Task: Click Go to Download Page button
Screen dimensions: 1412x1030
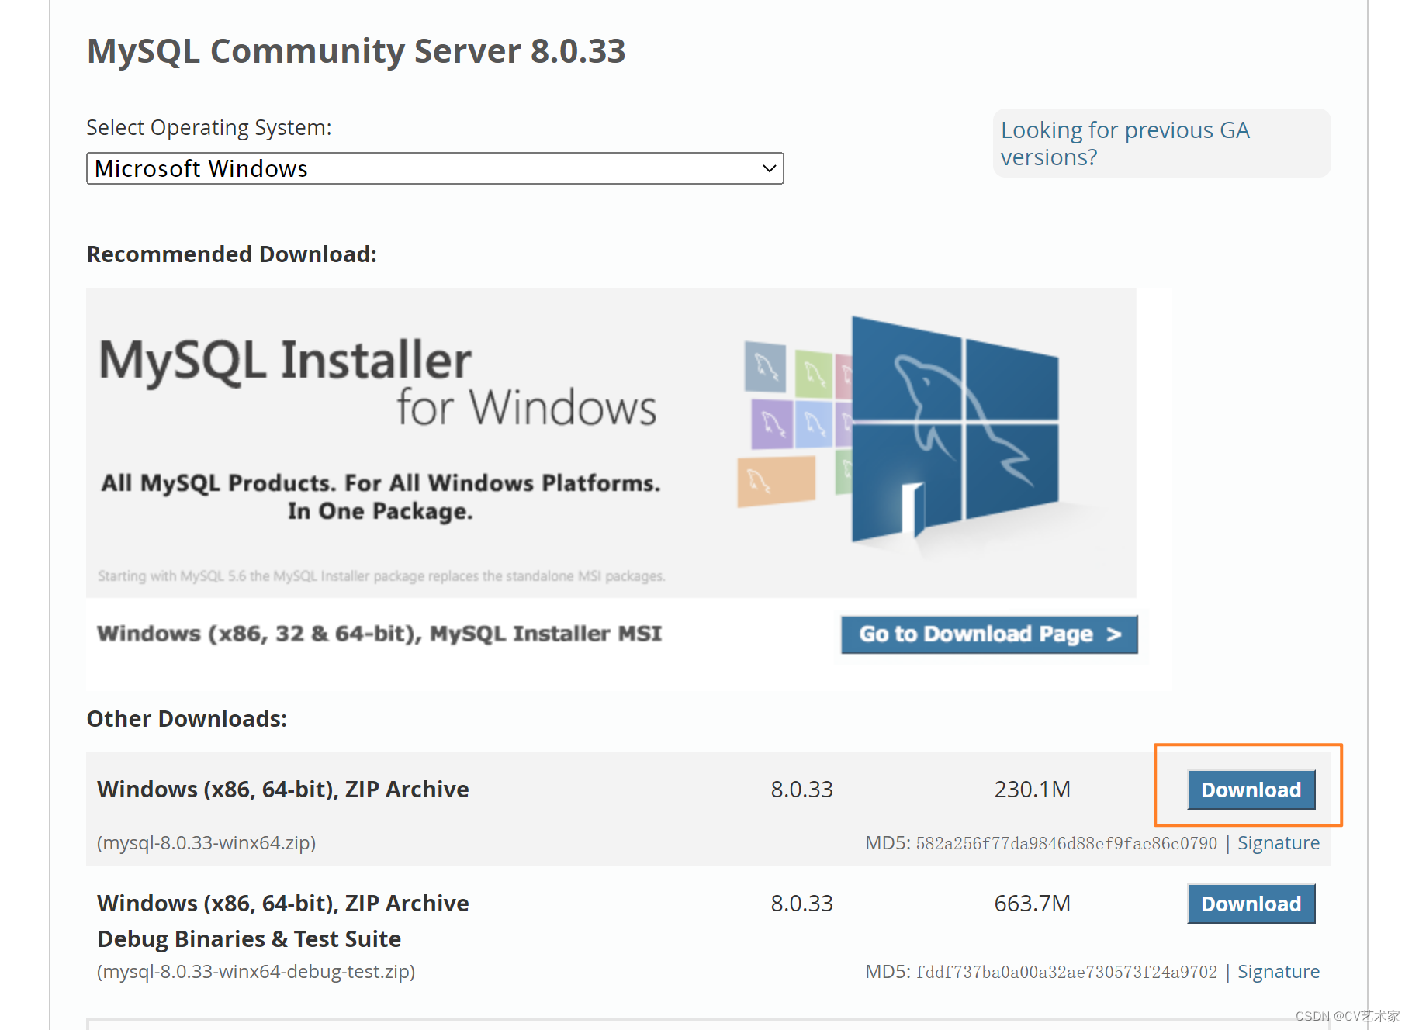Action: pos(988,634)
